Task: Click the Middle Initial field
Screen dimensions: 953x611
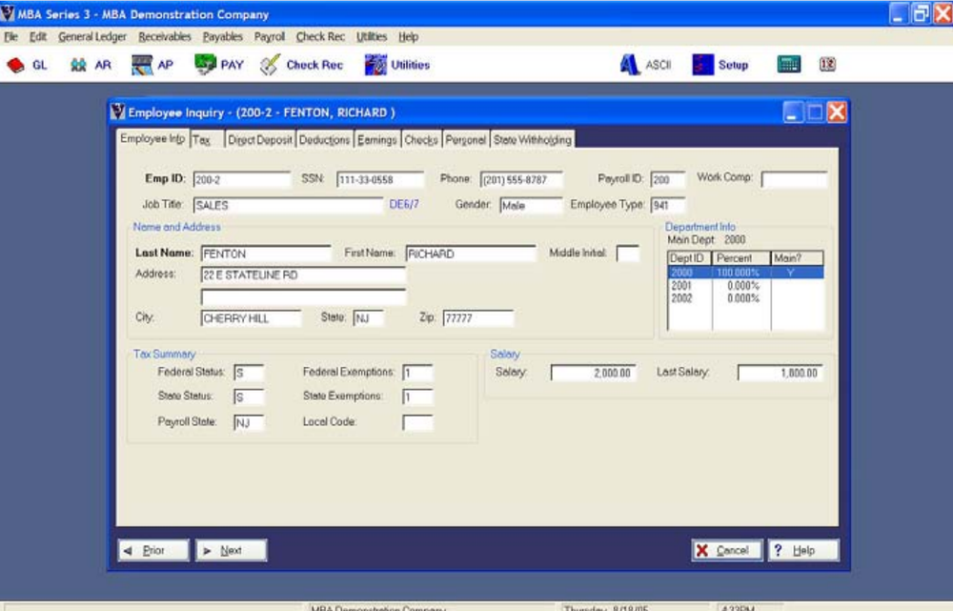Action: (x=627, y=254)
